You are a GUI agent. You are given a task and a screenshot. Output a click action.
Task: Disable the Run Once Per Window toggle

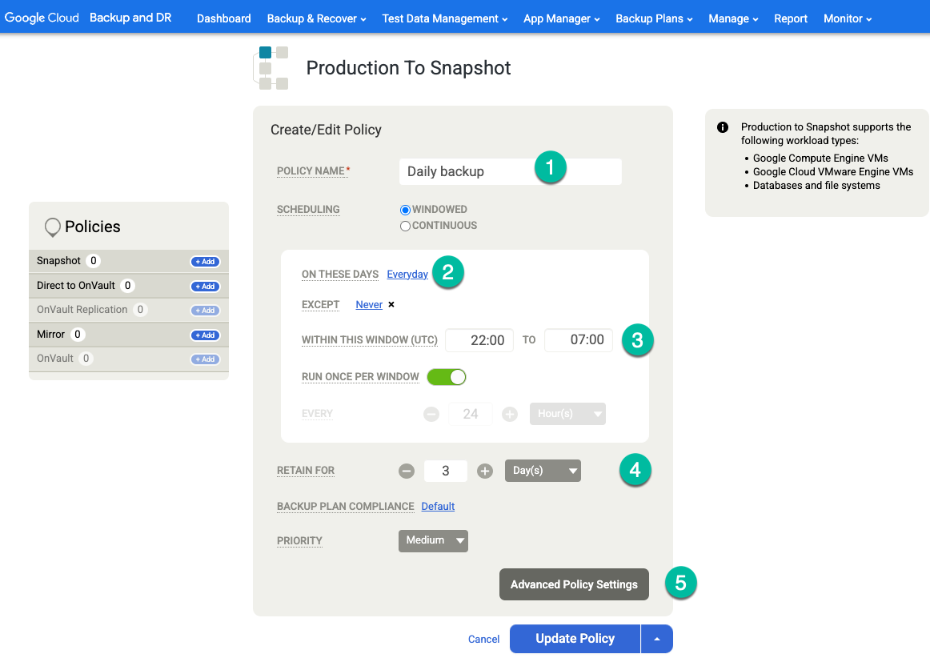[447, 376]
